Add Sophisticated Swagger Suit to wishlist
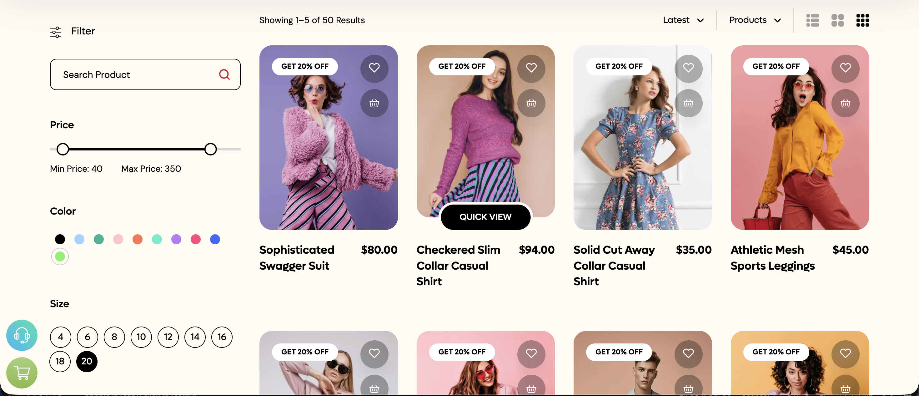 [x=374, y=68]
